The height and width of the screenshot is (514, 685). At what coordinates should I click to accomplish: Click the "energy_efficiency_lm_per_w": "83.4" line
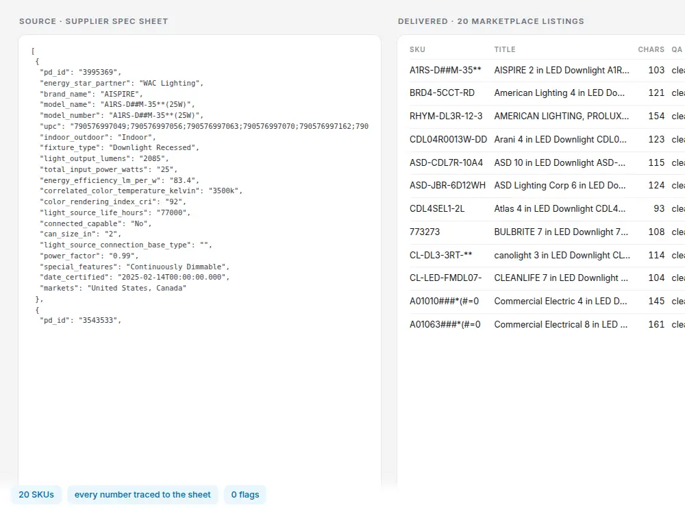119,180
